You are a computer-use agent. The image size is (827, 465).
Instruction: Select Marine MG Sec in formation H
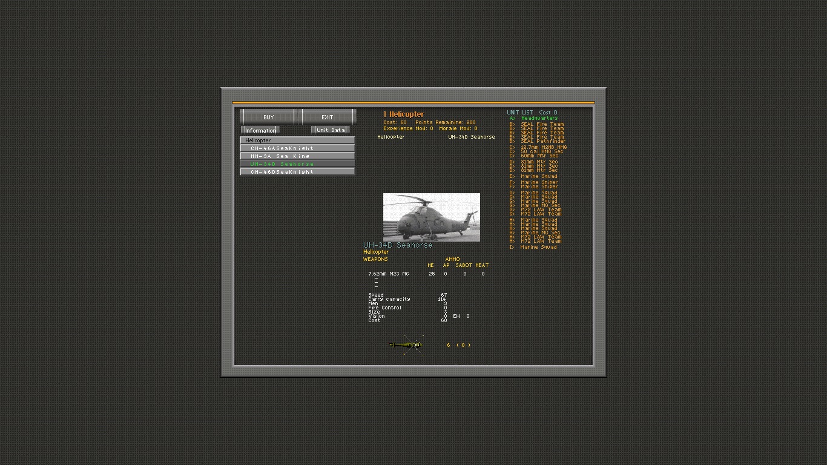[535, 232]
